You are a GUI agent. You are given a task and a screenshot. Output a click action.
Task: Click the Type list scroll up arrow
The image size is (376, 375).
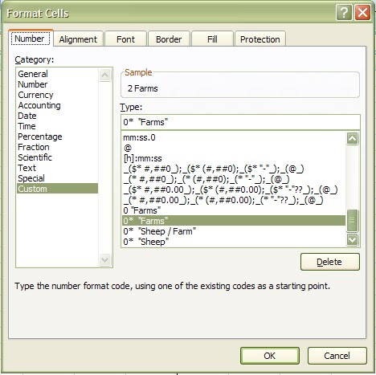point(352,139)
